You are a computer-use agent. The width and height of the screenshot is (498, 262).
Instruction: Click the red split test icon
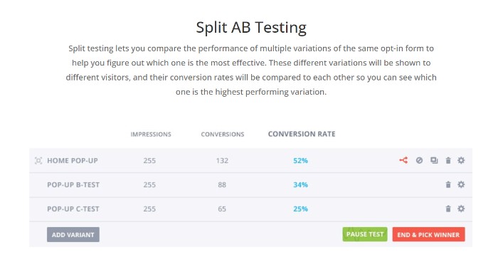[403, 160]
